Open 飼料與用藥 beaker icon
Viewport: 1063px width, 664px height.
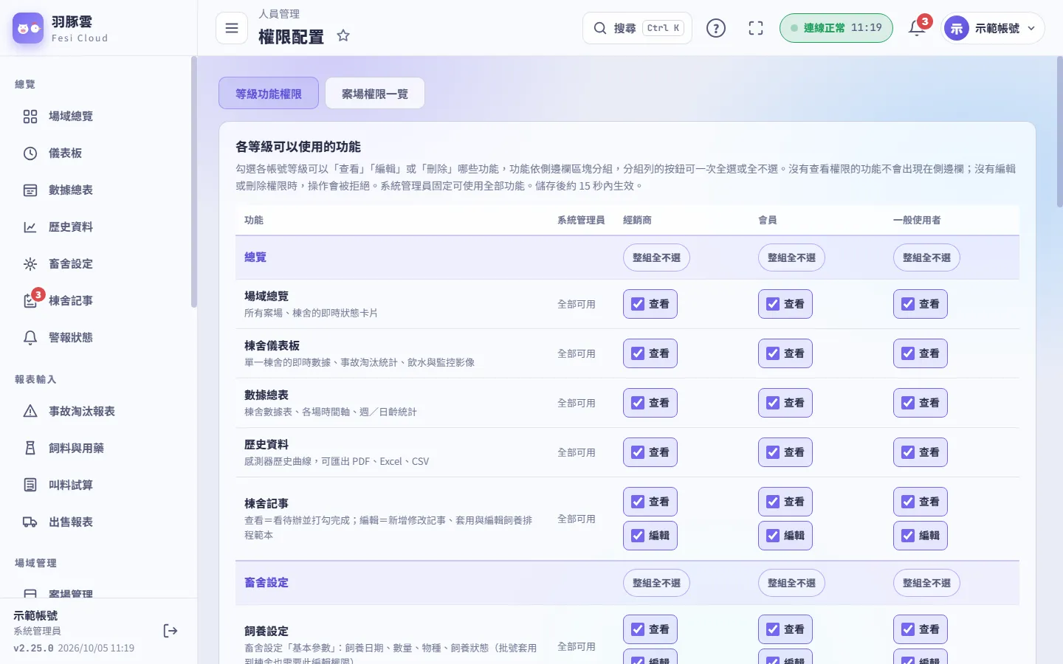[x=30, y=449]
